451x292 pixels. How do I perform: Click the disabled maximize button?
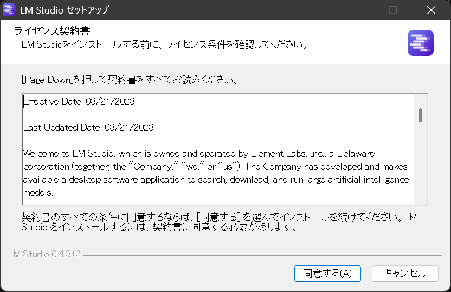392,10
